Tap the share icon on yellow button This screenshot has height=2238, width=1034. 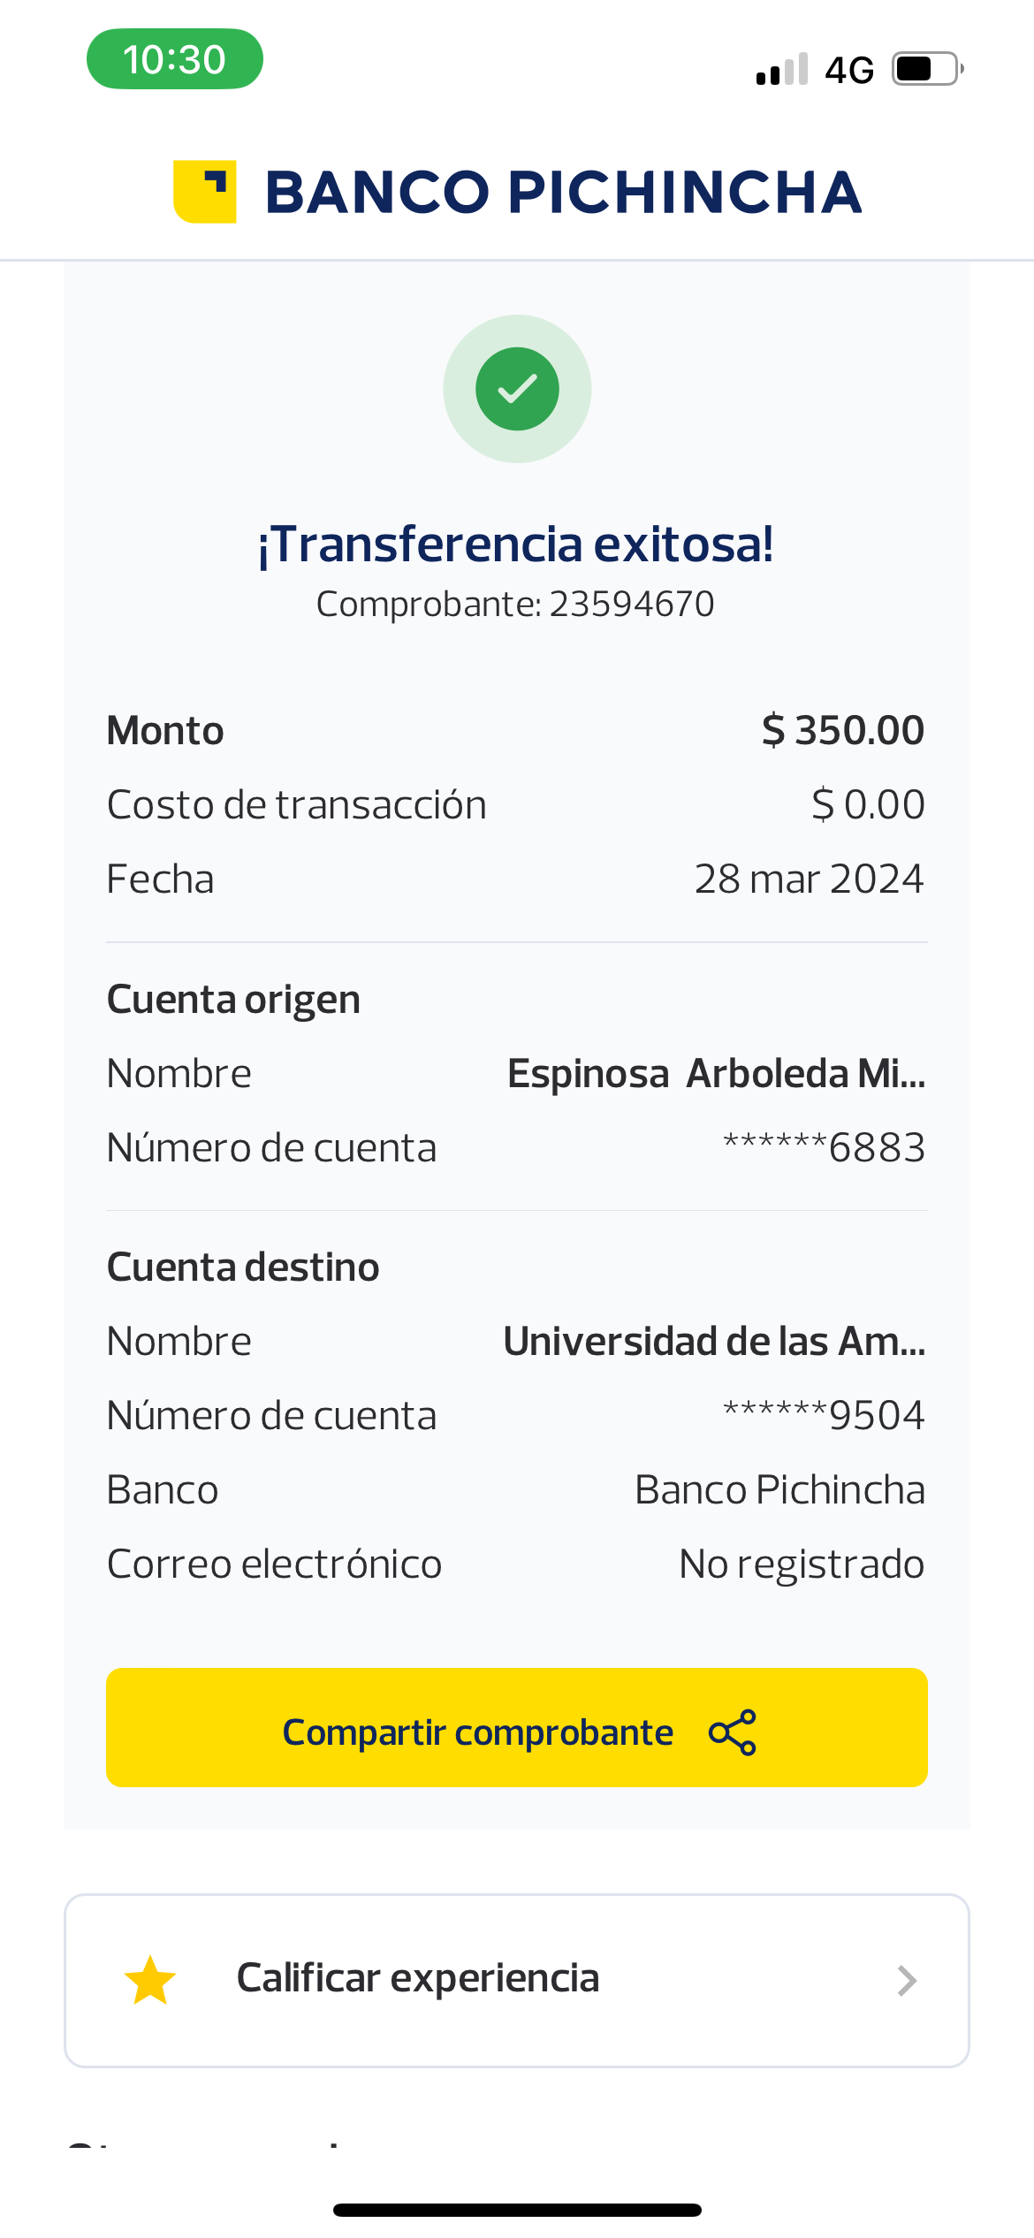(733, 1732)
